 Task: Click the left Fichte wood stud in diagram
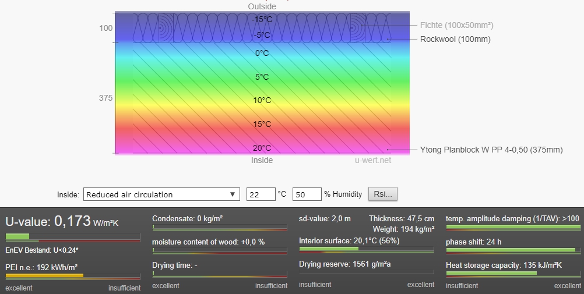tap(166, 28)
